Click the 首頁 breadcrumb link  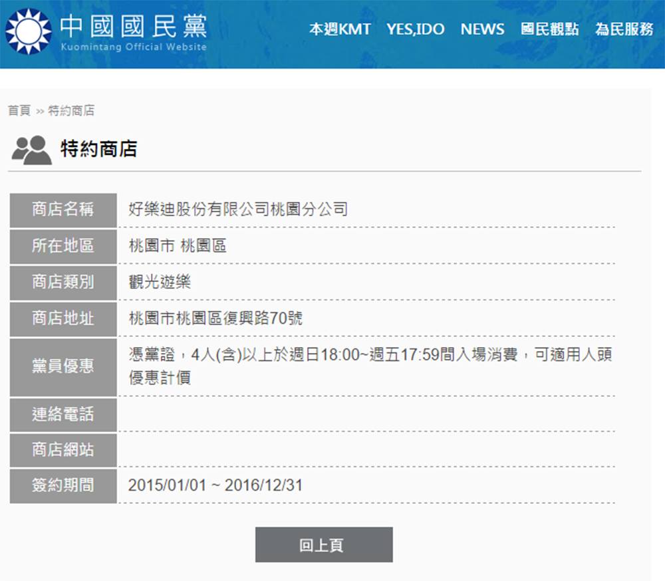(x=19, y=110)
